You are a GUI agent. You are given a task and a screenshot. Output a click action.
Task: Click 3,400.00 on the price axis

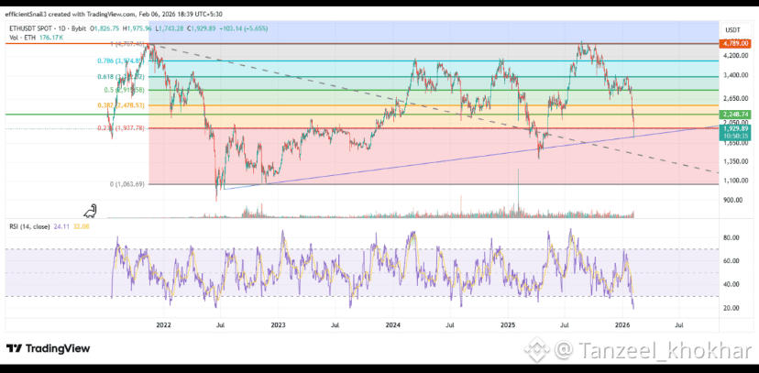coord(738,75)
